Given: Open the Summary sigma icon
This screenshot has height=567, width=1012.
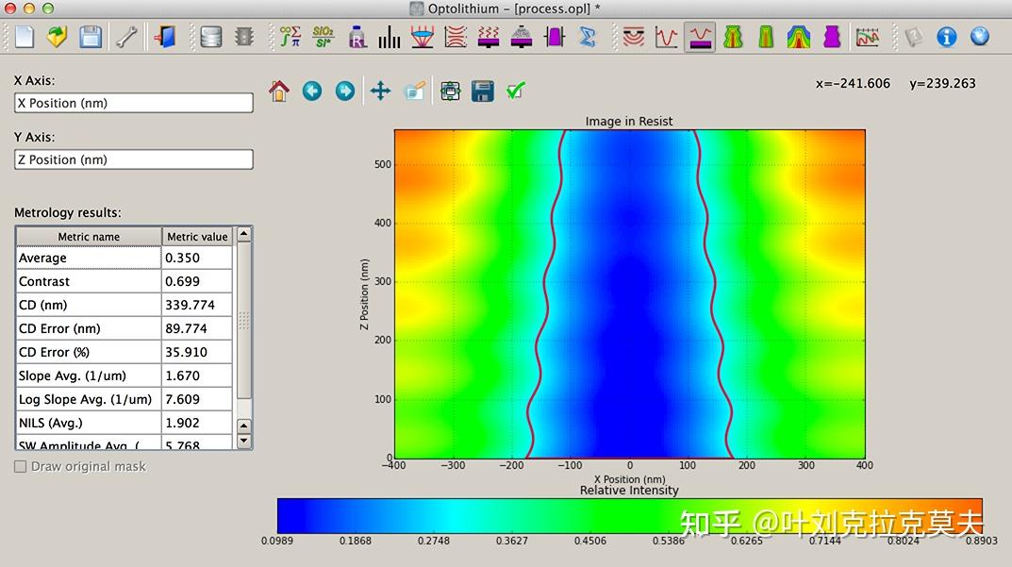Looking at the screenshot, I should [588, 37].
